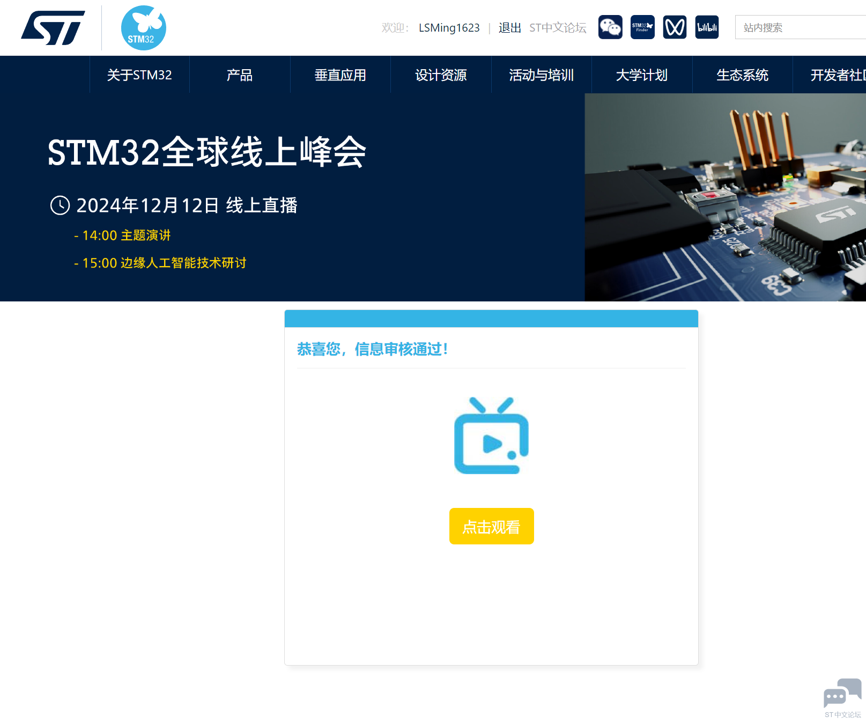Click the TV play icon
Screen dimensions: 866x723
(491, 436)
